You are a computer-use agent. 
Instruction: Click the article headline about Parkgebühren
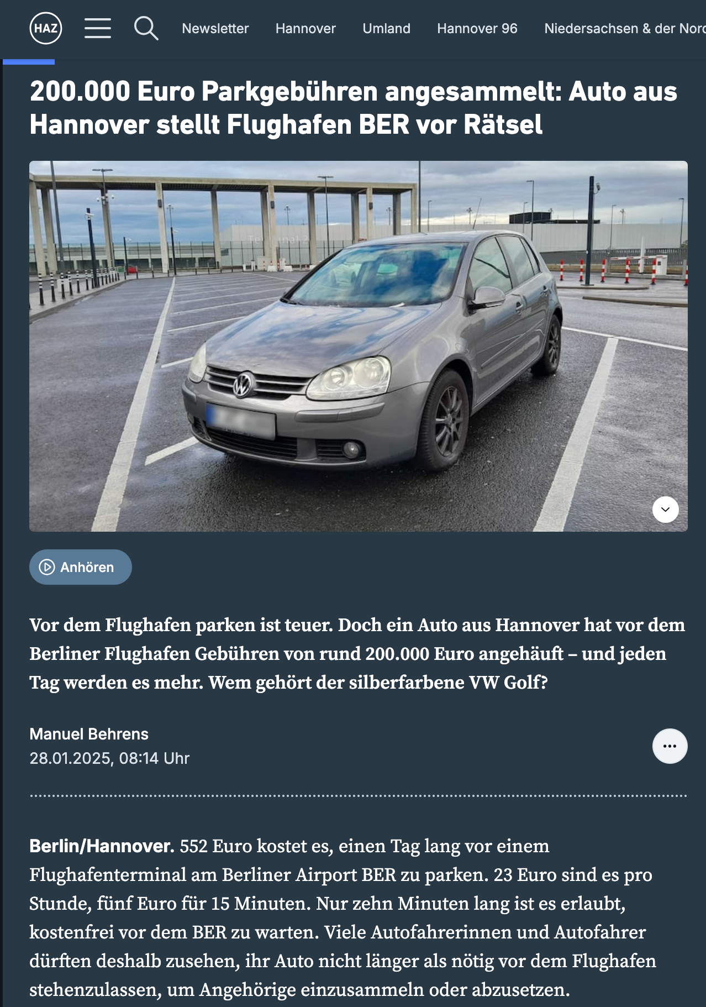pos(354,108)
